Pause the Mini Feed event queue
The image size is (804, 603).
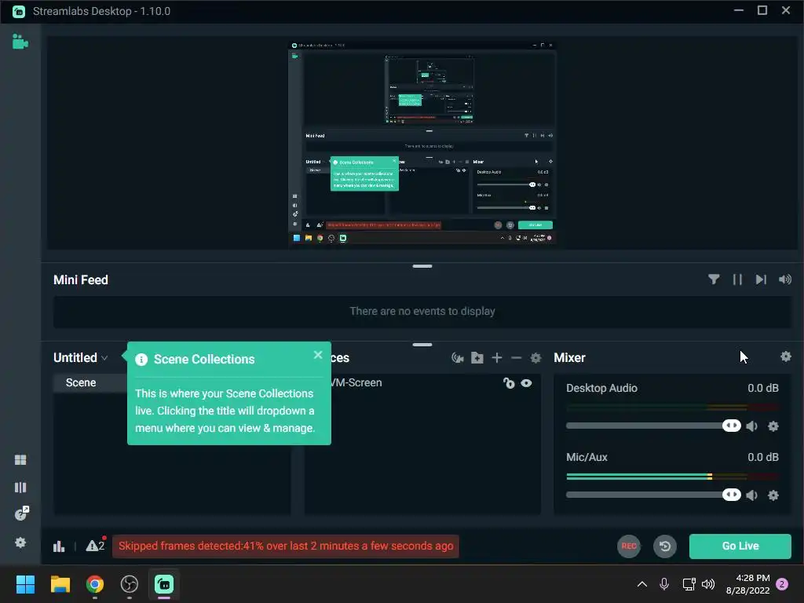click(737, 280)
